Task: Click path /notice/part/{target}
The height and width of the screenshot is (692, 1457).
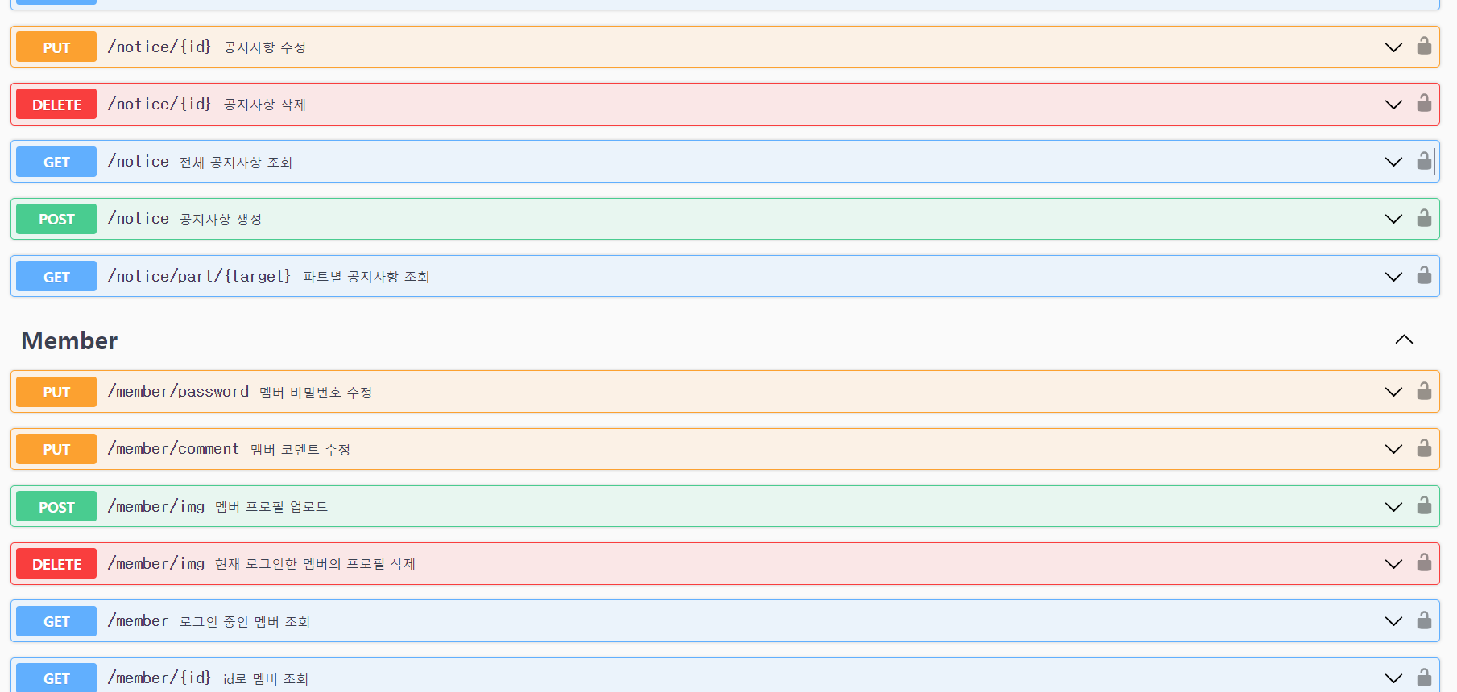Action: coord(200,276)
